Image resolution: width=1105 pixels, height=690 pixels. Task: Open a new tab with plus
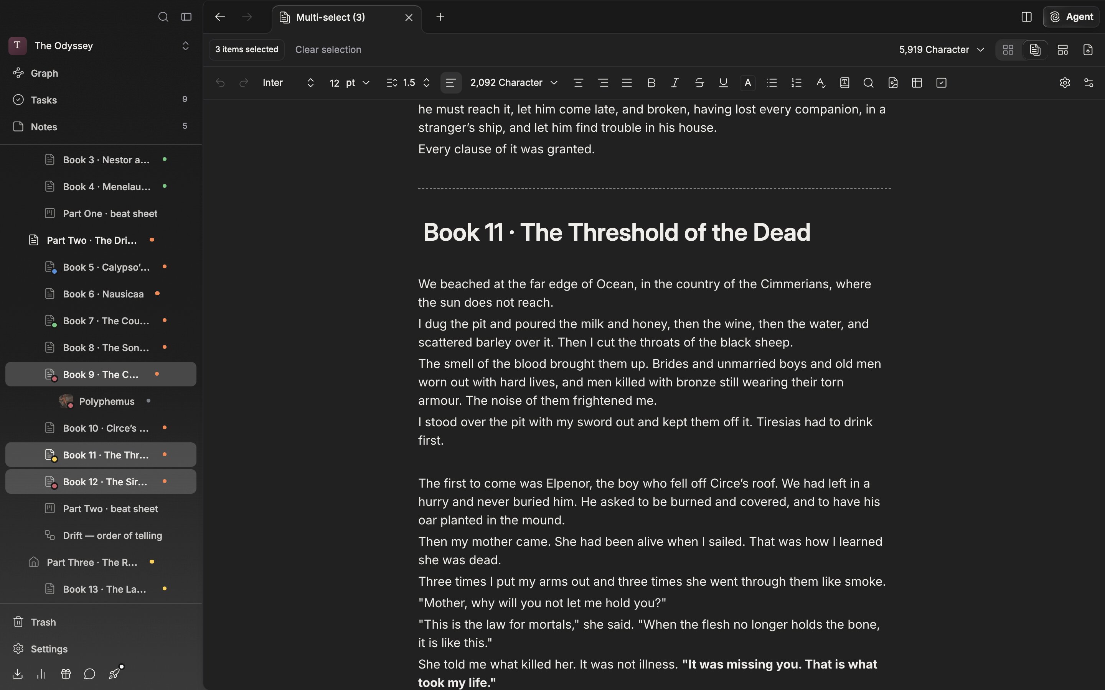click(440, 17)
